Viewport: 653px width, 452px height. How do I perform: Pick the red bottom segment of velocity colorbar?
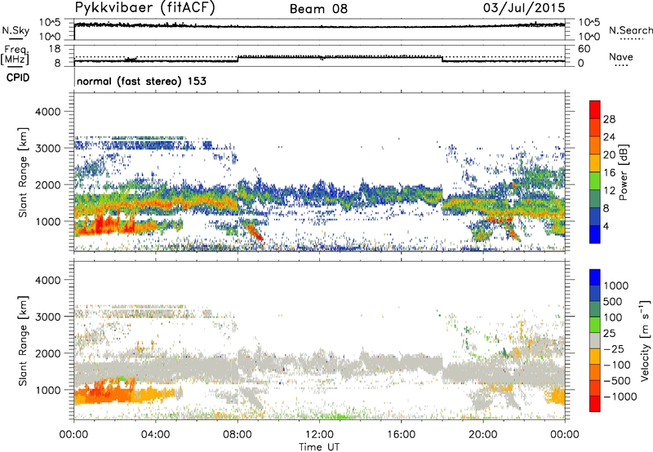click(595, 404)
